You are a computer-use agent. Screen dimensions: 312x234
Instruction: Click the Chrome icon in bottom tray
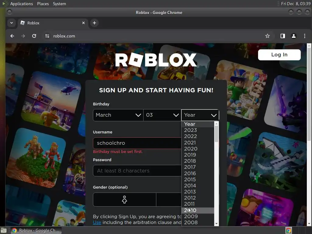coord(289,230)
